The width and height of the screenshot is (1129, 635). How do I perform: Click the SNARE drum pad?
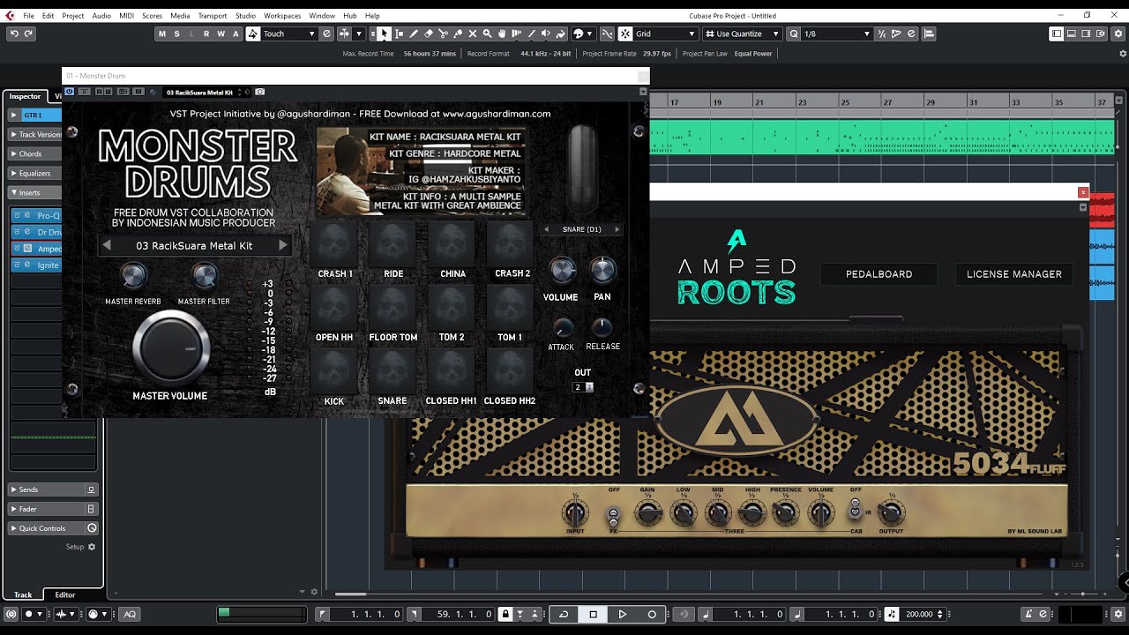point(393,370)
